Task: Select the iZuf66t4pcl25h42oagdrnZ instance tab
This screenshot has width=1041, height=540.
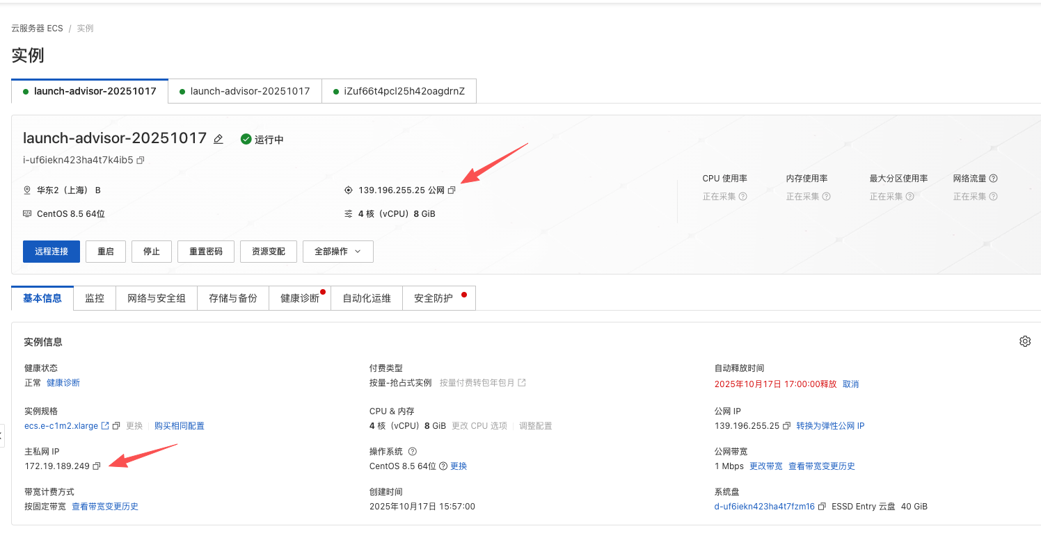Action: coord(399,91)
